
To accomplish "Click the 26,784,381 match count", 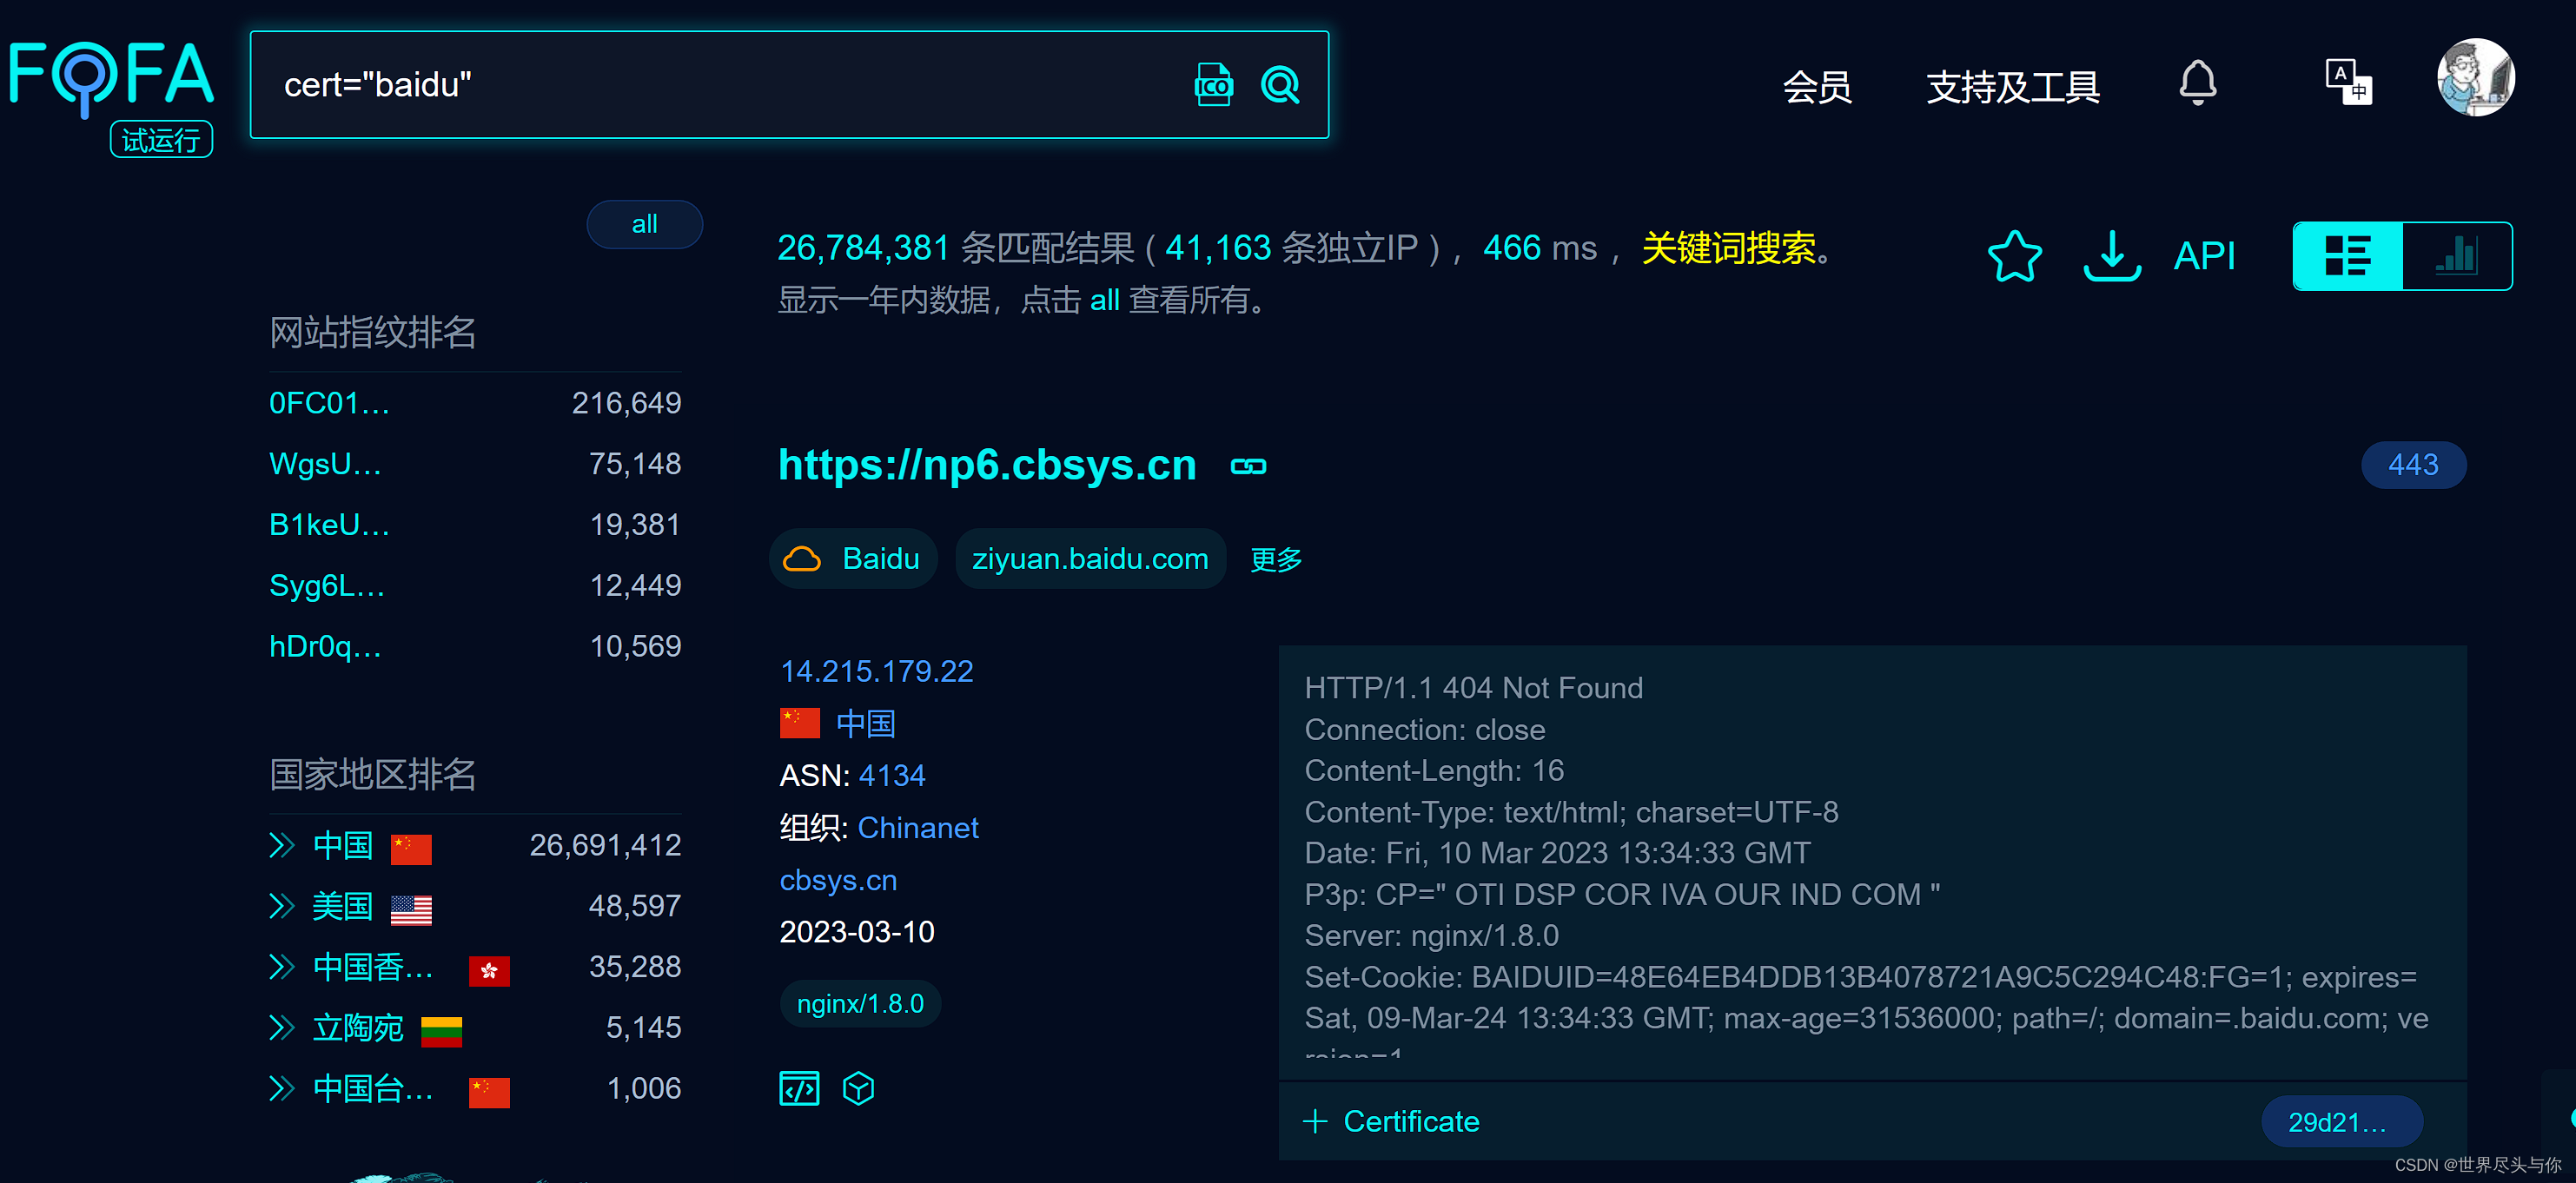I will (x=863, y=248).
